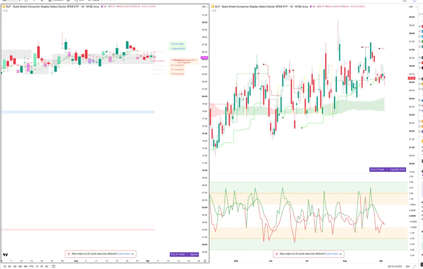
Task: Click the moon session icon in left chart
Action: pyautogui.click(x=102, y=7)
